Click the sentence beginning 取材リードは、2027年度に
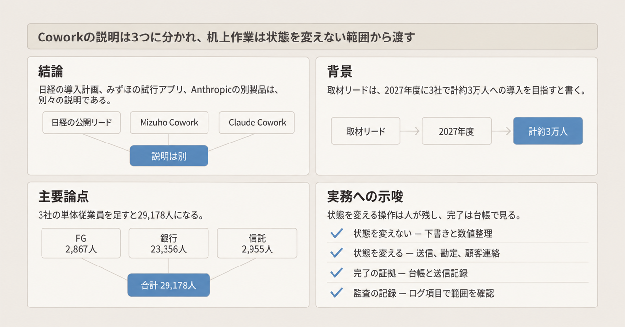 coord(456,90)
